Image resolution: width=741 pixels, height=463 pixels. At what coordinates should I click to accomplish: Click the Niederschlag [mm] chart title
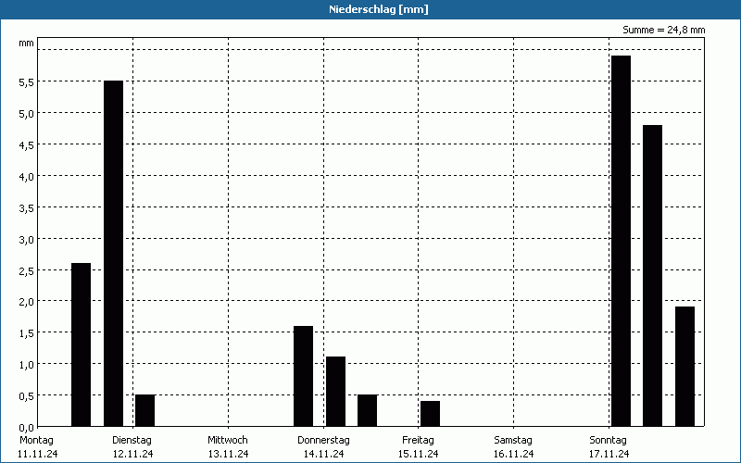pos(379,9)
